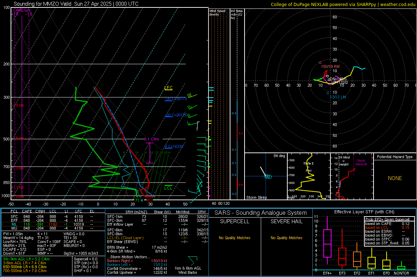417x277 pixels.
Task: Click the green NONTOR box plot
Action: pos(401,266)
